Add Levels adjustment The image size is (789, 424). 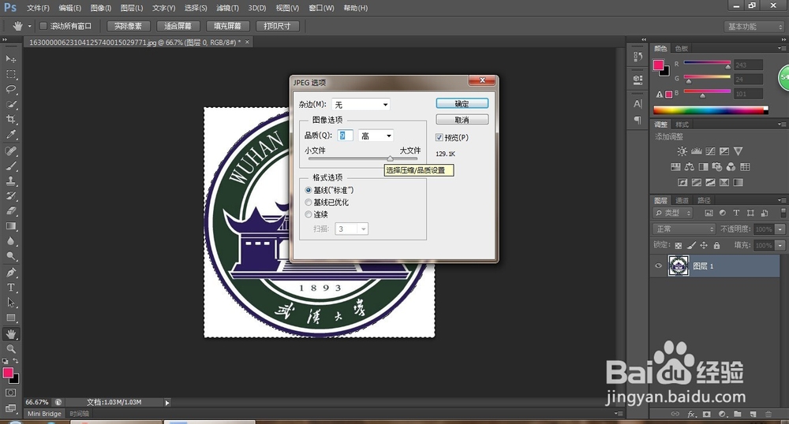tap(697, 151)
